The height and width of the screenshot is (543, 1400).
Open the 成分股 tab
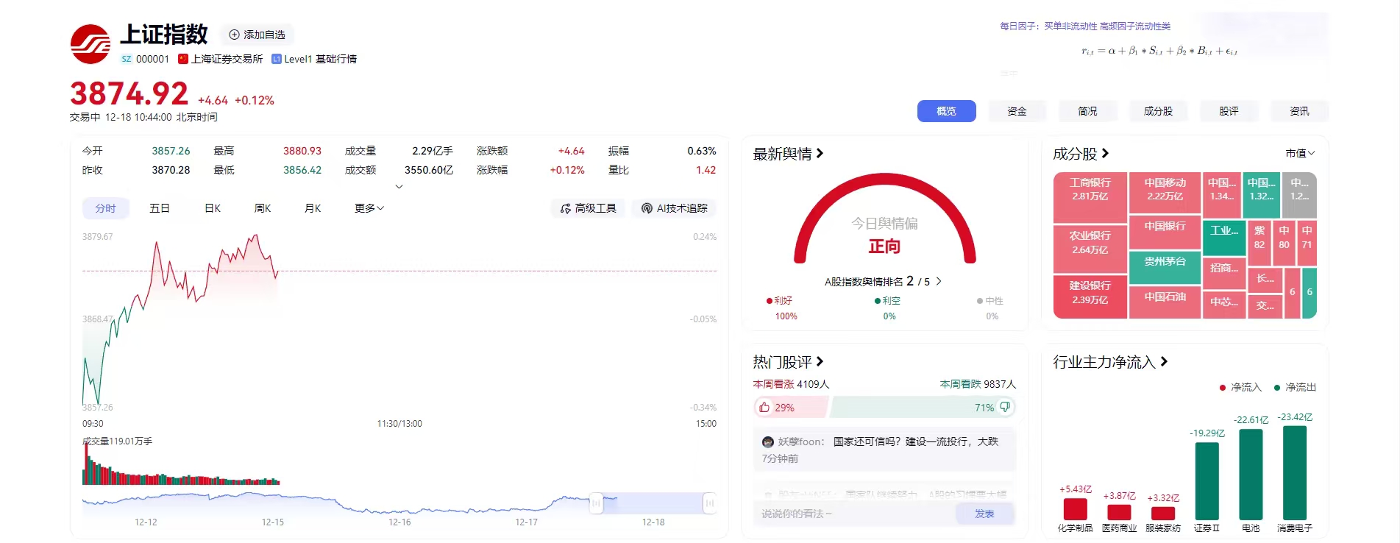point(1158,111)
